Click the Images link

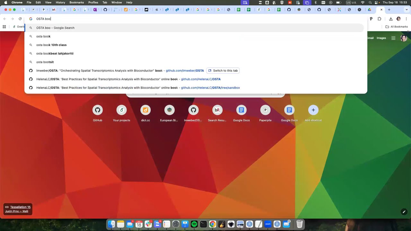381,38
